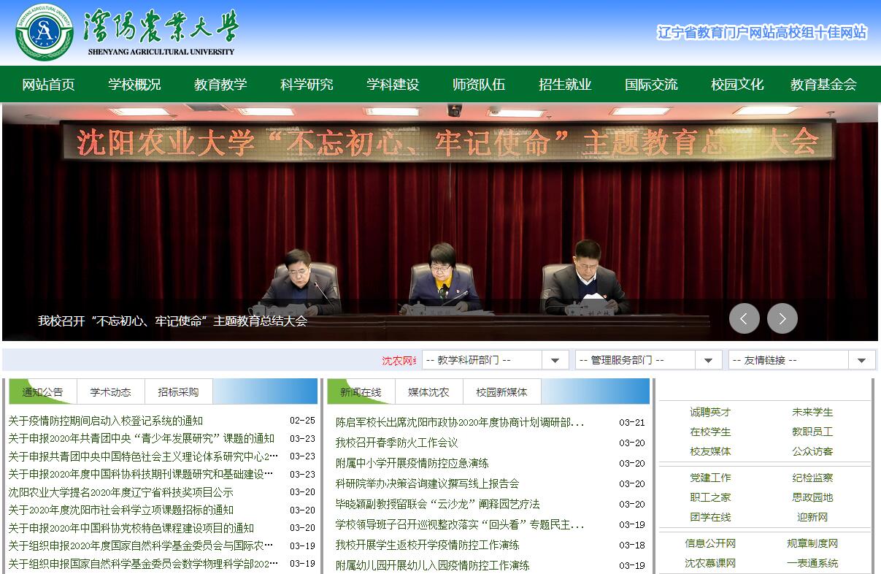Open news 附属幼儿园开展幼儿入园疫情防控工作演练
881x574 pixels.
[433, 565]
